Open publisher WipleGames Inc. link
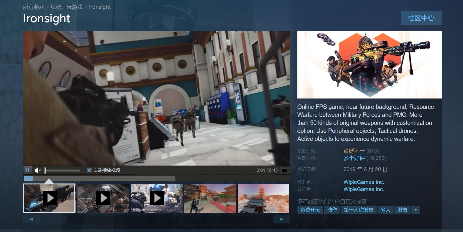 click(364, 189)
